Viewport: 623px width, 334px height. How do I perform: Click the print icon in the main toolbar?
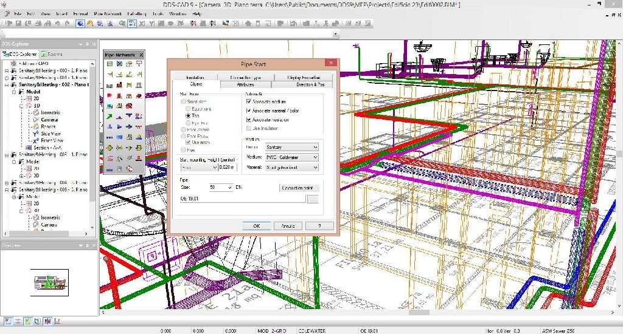38,24
